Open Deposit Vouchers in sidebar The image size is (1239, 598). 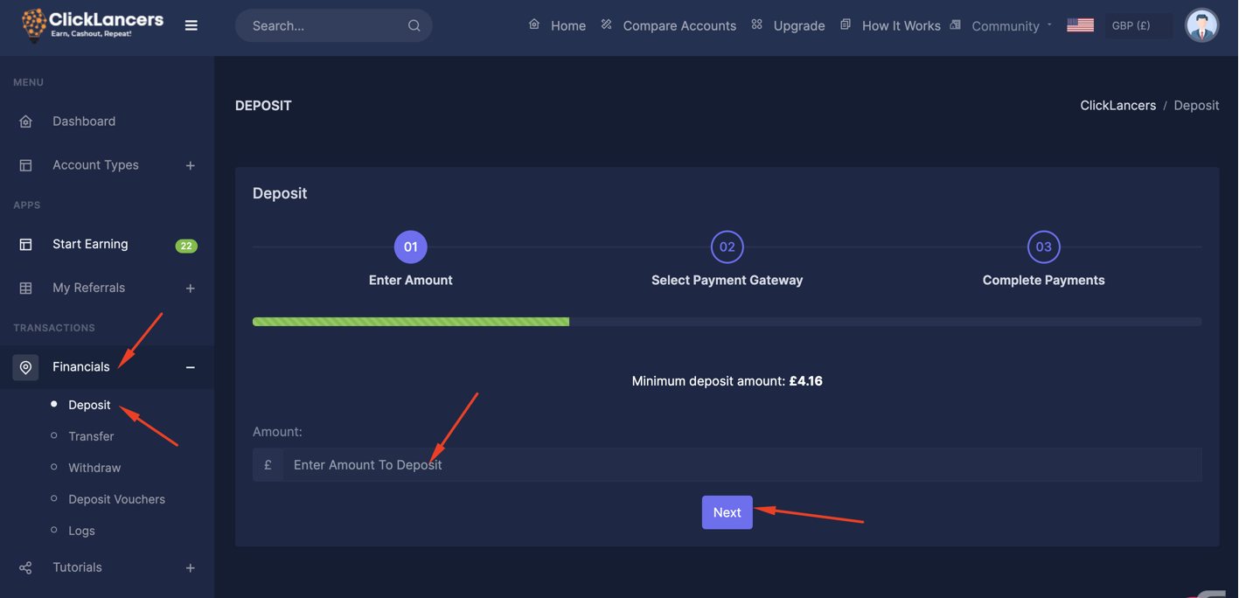click(x=116, y=499)
